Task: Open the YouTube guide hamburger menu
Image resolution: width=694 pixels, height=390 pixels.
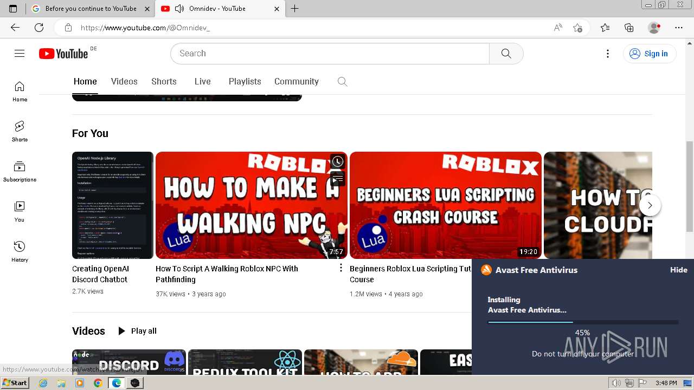Action: click(x=20, y=53)
